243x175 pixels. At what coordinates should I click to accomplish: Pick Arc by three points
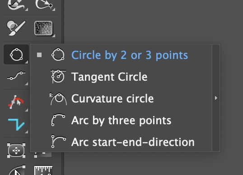121,121
